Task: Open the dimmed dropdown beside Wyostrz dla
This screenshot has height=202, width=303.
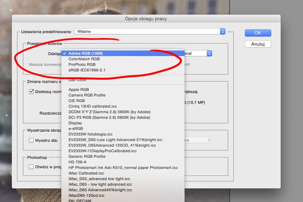Action: pyautogui.click(x=198, y=140)
